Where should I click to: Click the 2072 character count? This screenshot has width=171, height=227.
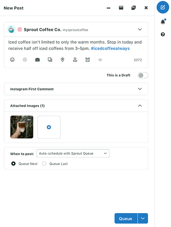click(138, 60)
